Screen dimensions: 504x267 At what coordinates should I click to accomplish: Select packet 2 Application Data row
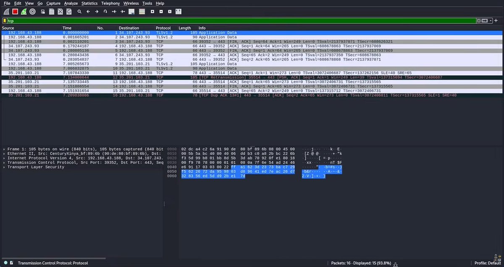252,37
